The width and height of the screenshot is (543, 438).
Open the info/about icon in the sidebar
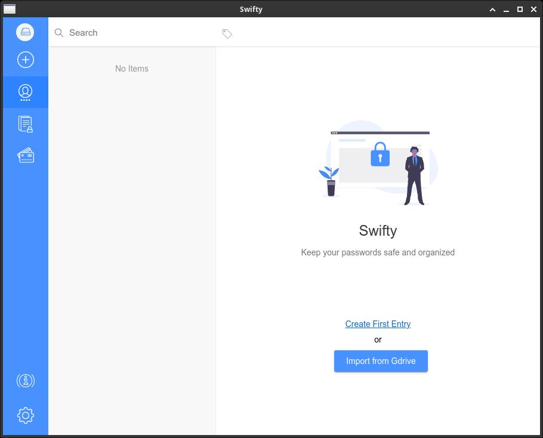coord(26,381)
